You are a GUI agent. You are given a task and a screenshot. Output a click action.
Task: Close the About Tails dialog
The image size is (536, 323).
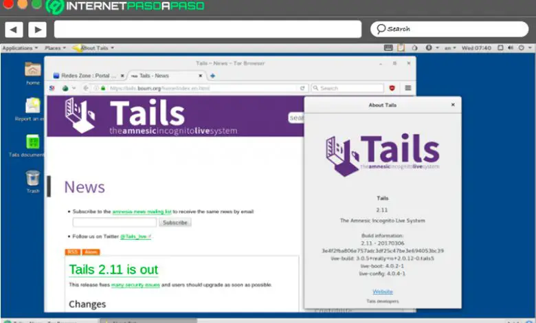pos(453,105)
